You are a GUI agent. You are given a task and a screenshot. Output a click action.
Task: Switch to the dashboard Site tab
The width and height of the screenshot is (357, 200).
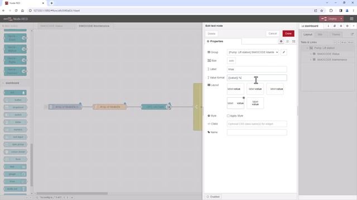pyautogui.click(x=321, y=34)
